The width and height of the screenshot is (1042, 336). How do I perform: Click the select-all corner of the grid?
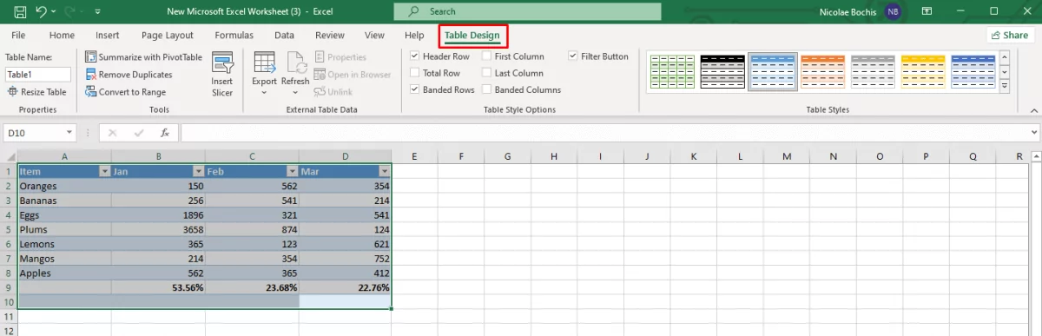click(x=9, y=156)
